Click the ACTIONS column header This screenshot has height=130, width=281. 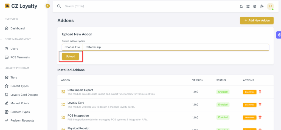[x=248, y=80]
